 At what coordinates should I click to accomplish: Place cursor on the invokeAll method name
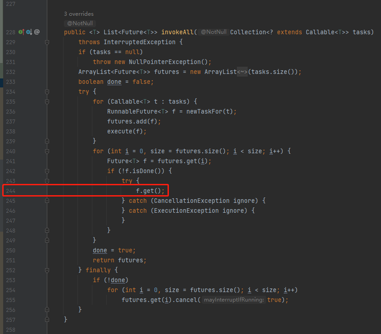[177, 32]
